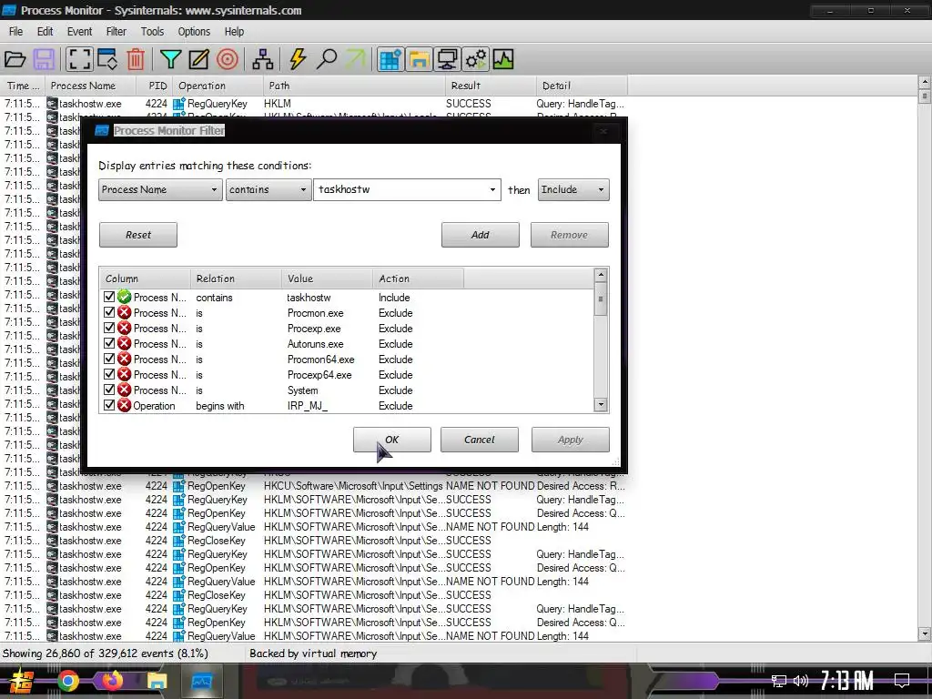Click the Process Monitor taskbar icon

(x=201, y=681)
